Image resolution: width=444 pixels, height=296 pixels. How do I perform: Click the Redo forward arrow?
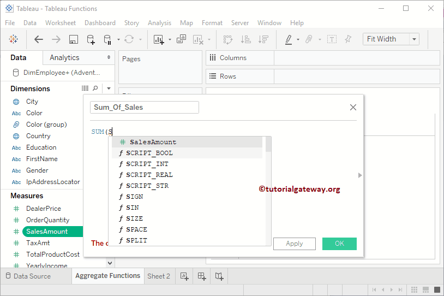[x=56, y=39]
